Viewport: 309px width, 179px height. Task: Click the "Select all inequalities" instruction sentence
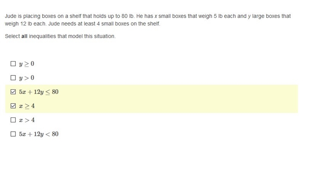pos(60,36)
